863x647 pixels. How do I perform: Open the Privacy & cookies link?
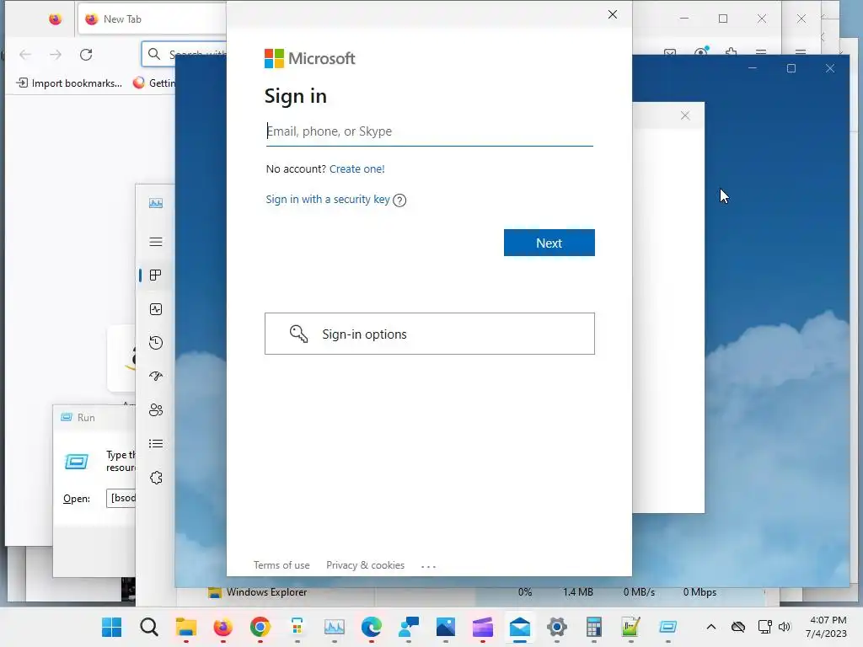coord(365,565)
